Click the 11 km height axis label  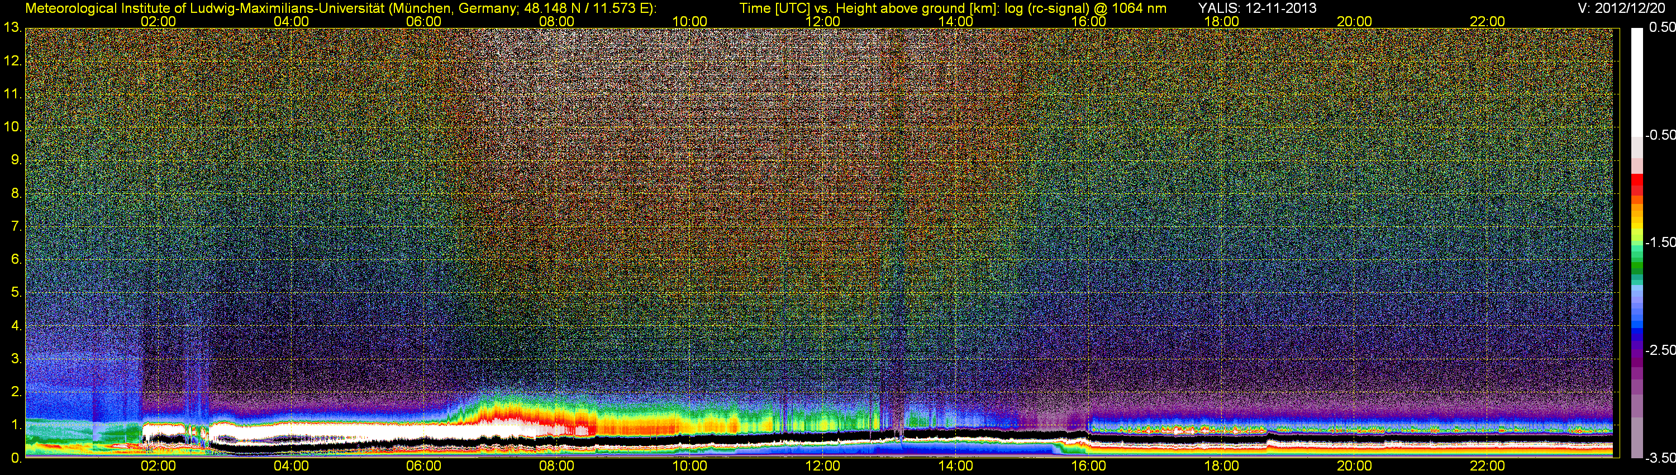pos(12,94)
